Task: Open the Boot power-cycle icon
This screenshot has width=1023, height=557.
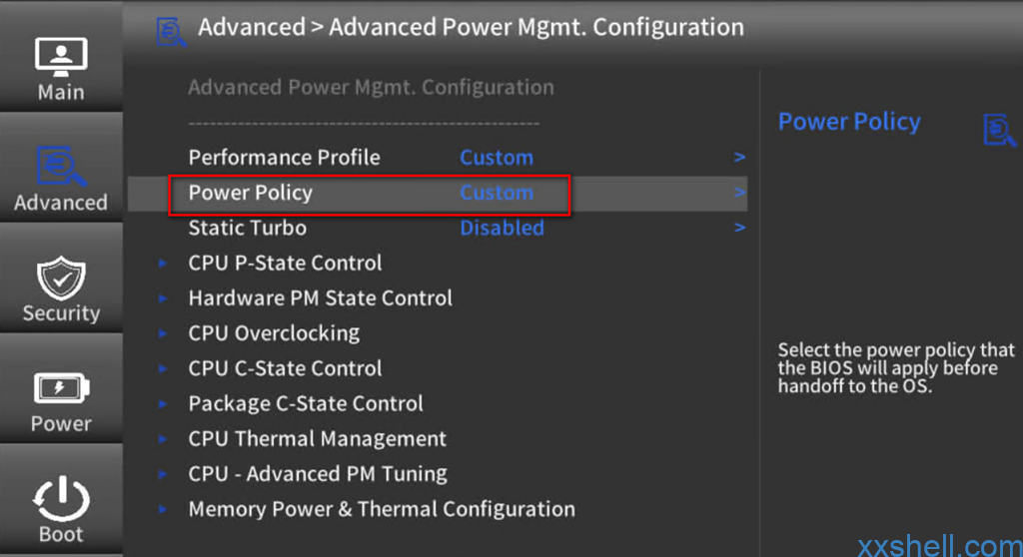Action: pyautogui.click(x=61, y=498)
